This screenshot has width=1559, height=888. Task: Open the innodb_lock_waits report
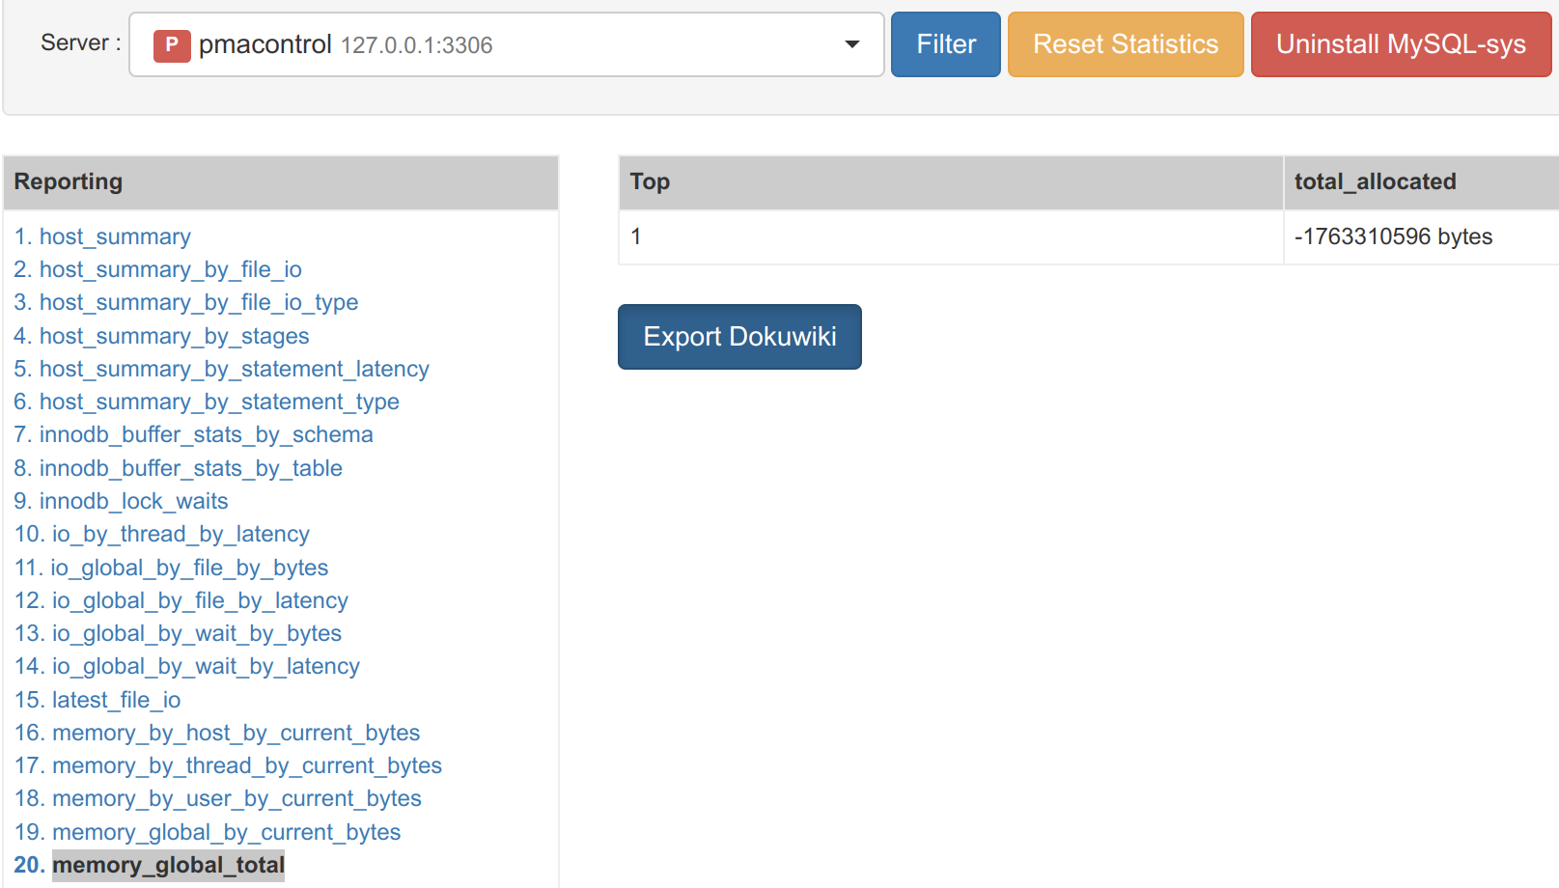(x=133, y=501)
